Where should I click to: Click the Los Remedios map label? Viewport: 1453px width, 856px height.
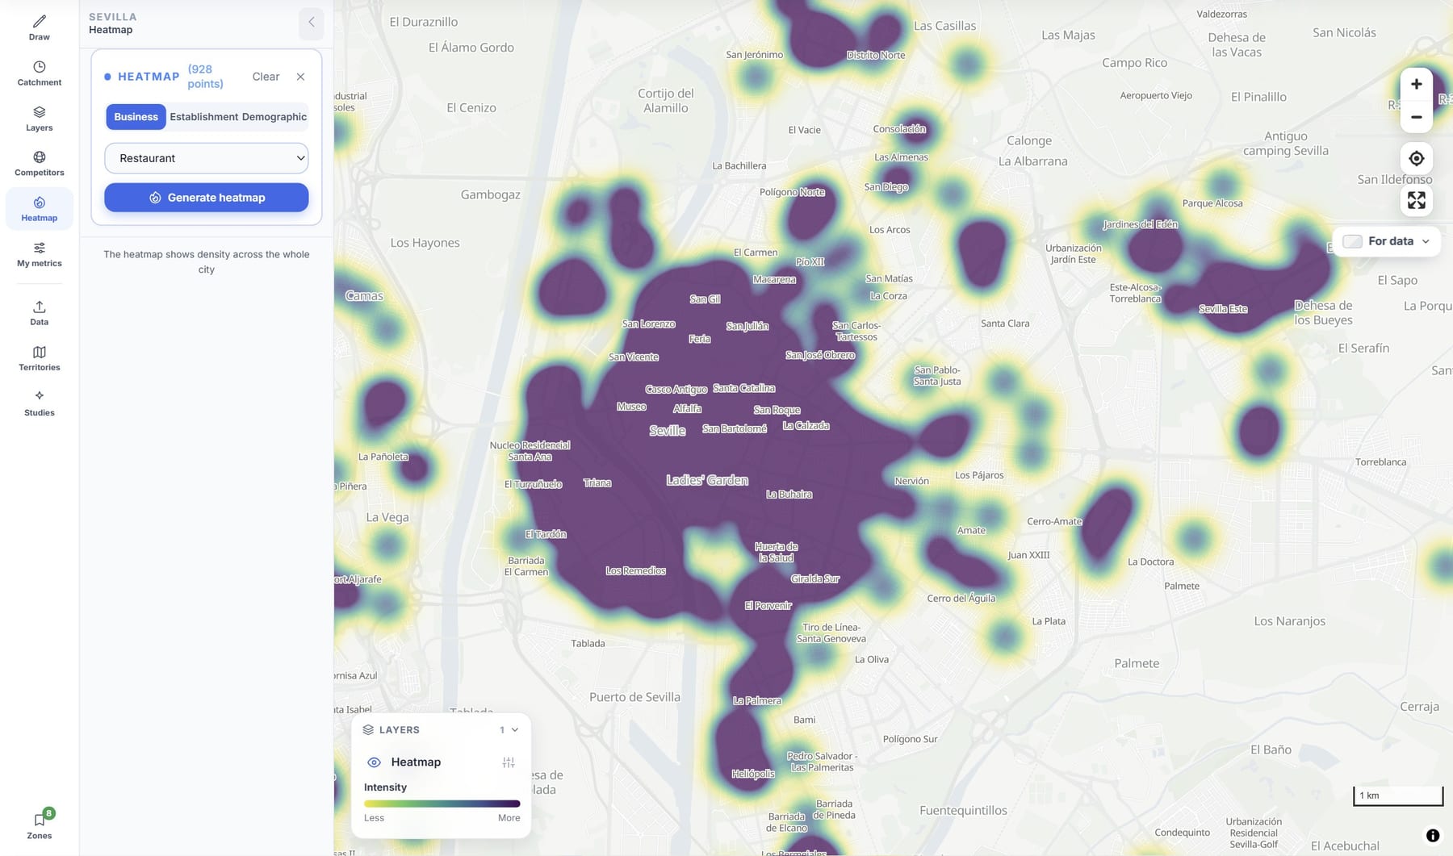(x=635, y=571)
